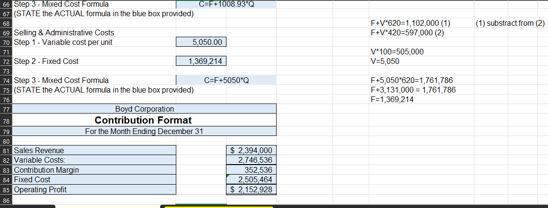This screenshot has width=548, height=208.
Task: Click 'Step 3 - Mixed Cost Formula' in row 66
Action: pyautogui.click(x=61, y=5)
